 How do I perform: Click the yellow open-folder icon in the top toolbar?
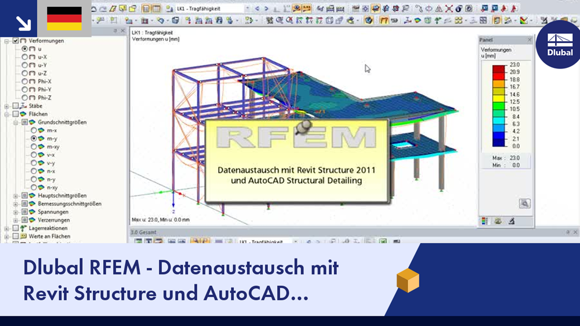(x=133, y=8)
